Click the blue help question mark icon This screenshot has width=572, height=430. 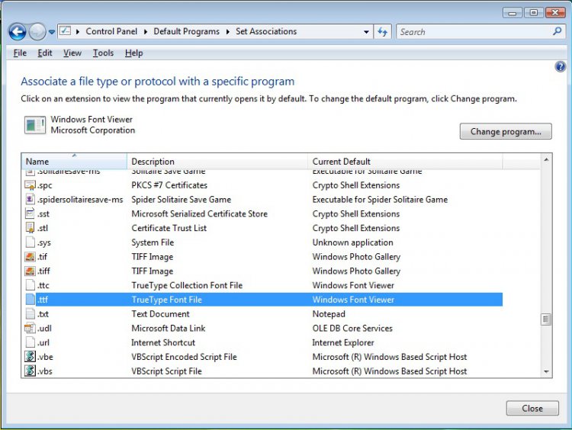coord(561,67)
